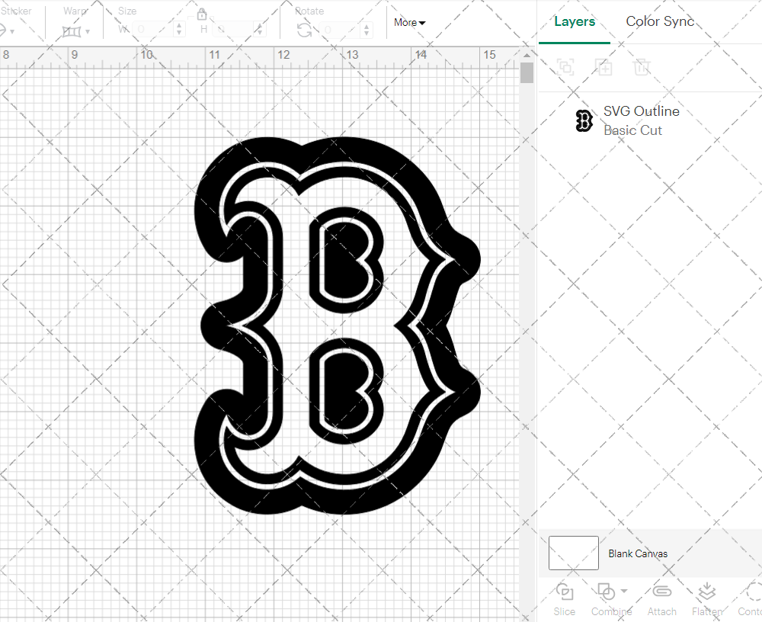This screenshot has height=622, width=762.
Task: Click the Slice tool icon
Action: click(565, 592)
